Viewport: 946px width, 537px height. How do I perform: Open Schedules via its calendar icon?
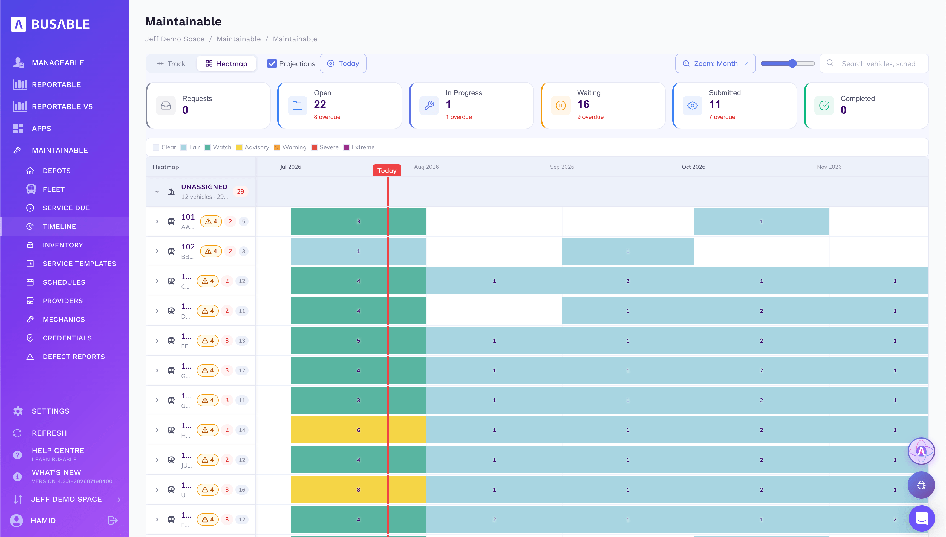(x=30, y=282)
